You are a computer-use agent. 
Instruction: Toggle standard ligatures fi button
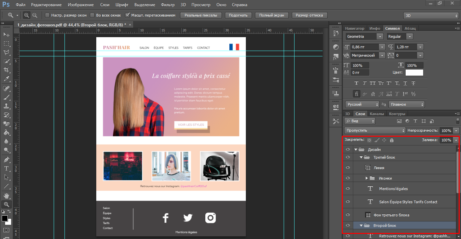pos(356,94)
